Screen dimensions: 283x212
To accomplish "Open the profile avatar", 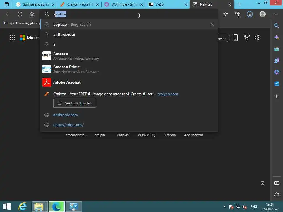I will point(263,14).
